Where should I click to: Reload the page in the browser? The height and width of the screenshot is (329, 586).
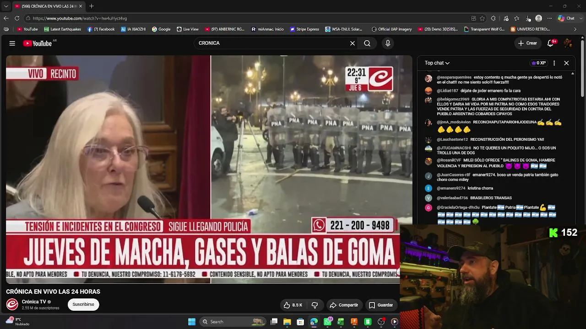point(17,18)
